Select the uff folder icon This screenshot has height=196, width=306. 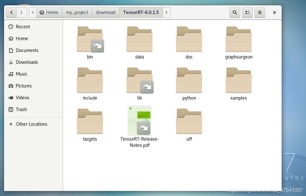(189, 121)
